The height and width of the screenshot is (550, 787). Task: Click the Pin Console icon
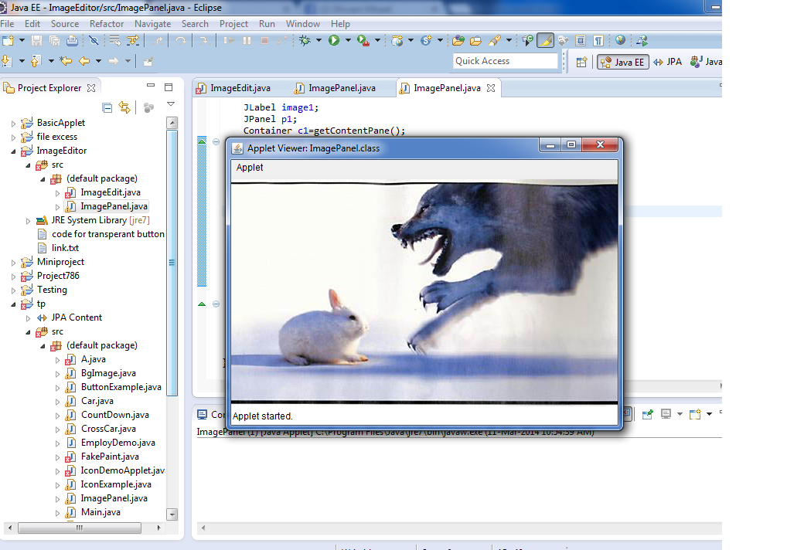pyautogui.click(x=648, y=414)
